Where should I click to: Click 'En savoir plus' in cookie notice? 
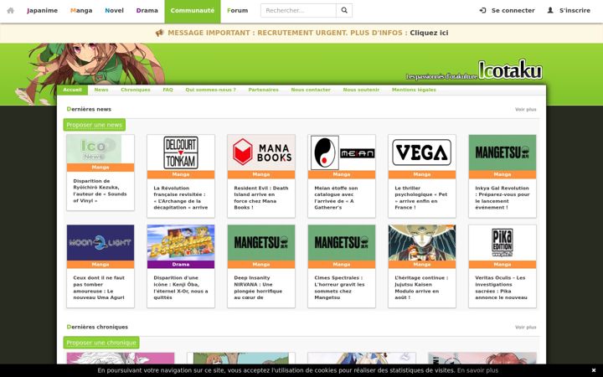[477, 370]
